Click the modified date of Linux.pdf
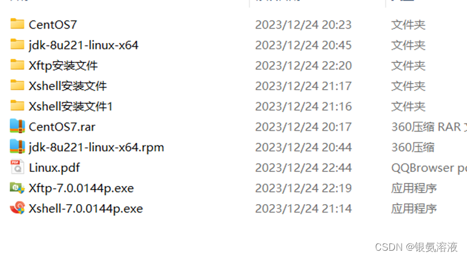Image resolution: width=467 pixels, height=258 pixels. pos(303,168)
